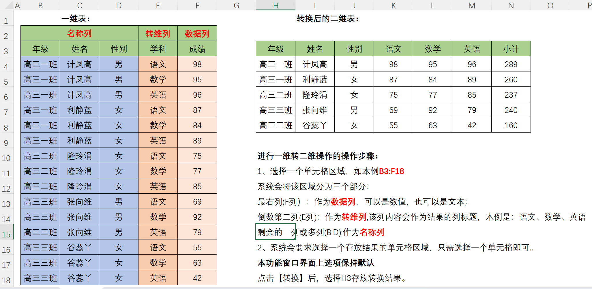Click the 学科 header cell

(158, 49)
